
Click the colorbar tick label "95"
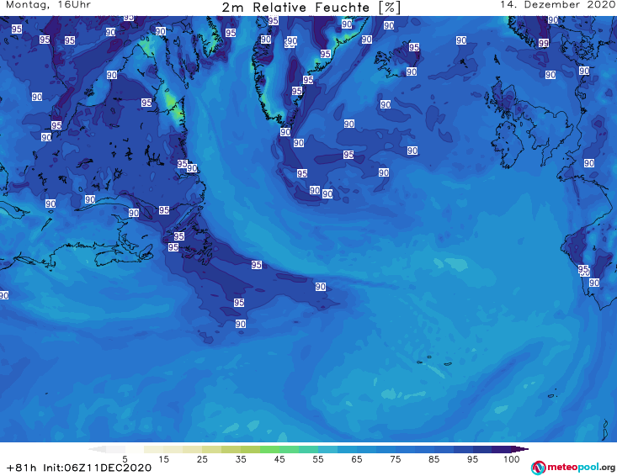pos(472,459)
